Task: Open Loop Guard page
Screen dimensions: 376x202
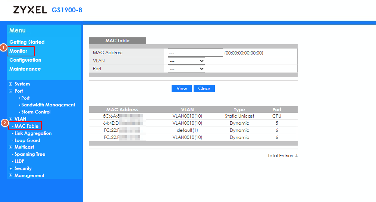Action: pyautogui.click(x=27, y=140)
